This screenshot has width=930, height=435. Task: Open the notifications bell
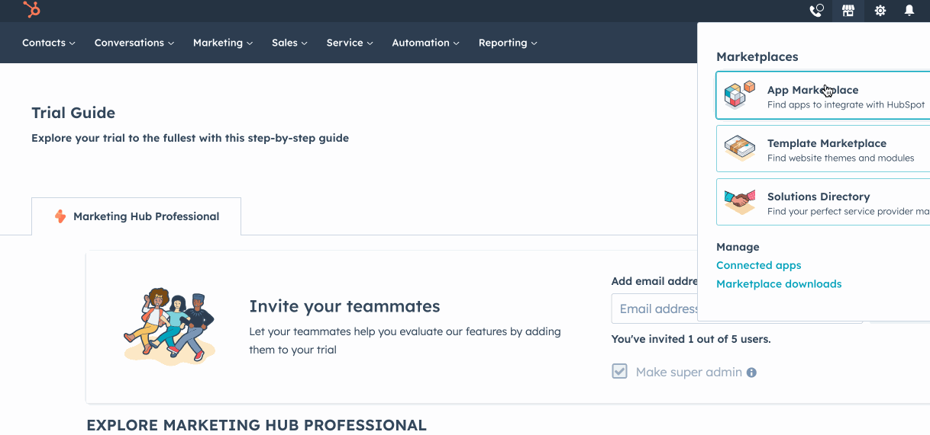point(909,11)
